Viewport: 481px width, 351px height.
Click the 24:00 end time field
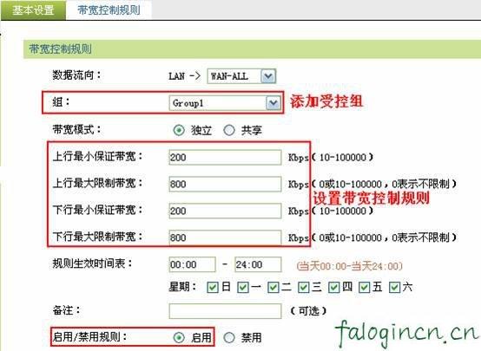[258, 264]
